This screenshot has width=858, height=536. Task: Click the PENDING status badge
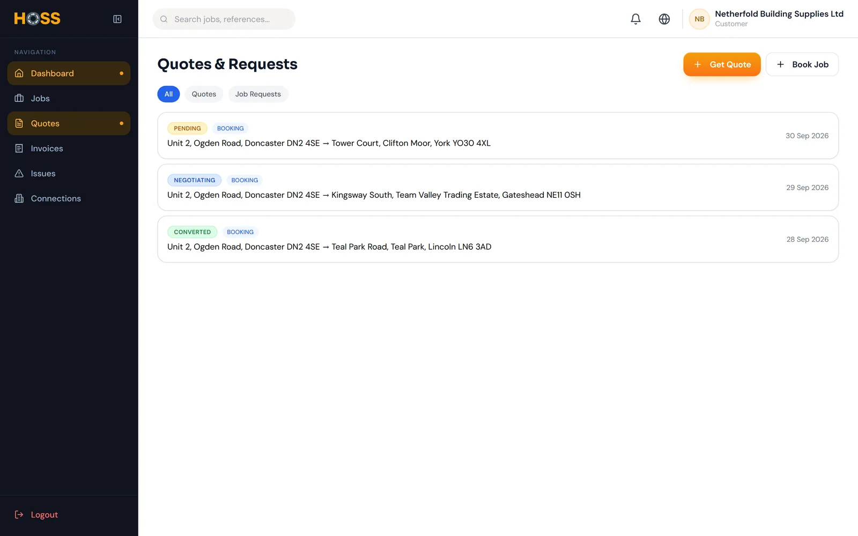coord(187,128)
